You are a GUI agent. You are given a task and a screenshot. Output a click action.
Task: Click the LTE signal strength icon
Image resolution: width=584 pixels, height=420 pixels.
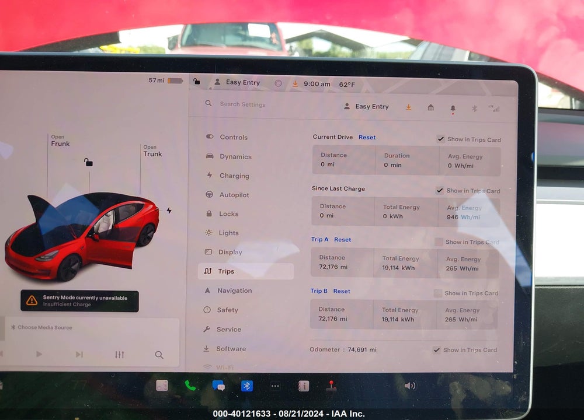494,108
